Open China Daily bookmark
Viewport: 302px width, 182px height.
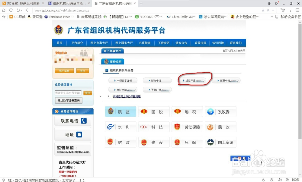[x=182, y=17]
